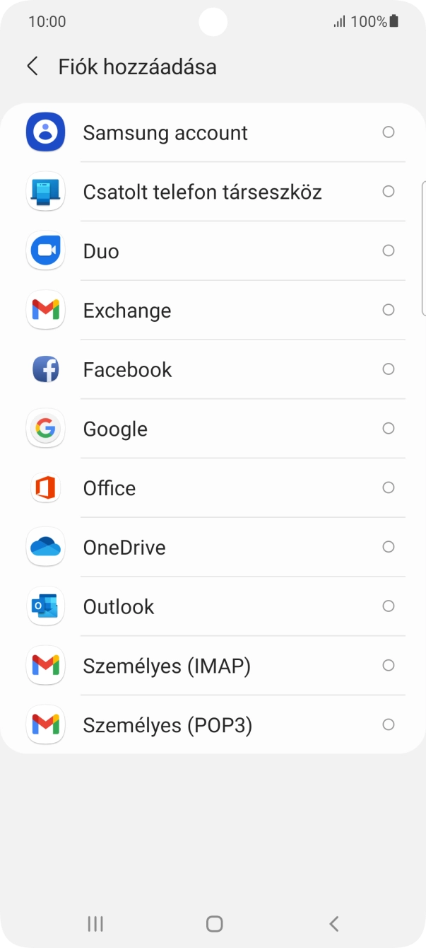Click the Facebook icon

pyautogui.click(x=45, y=369)
